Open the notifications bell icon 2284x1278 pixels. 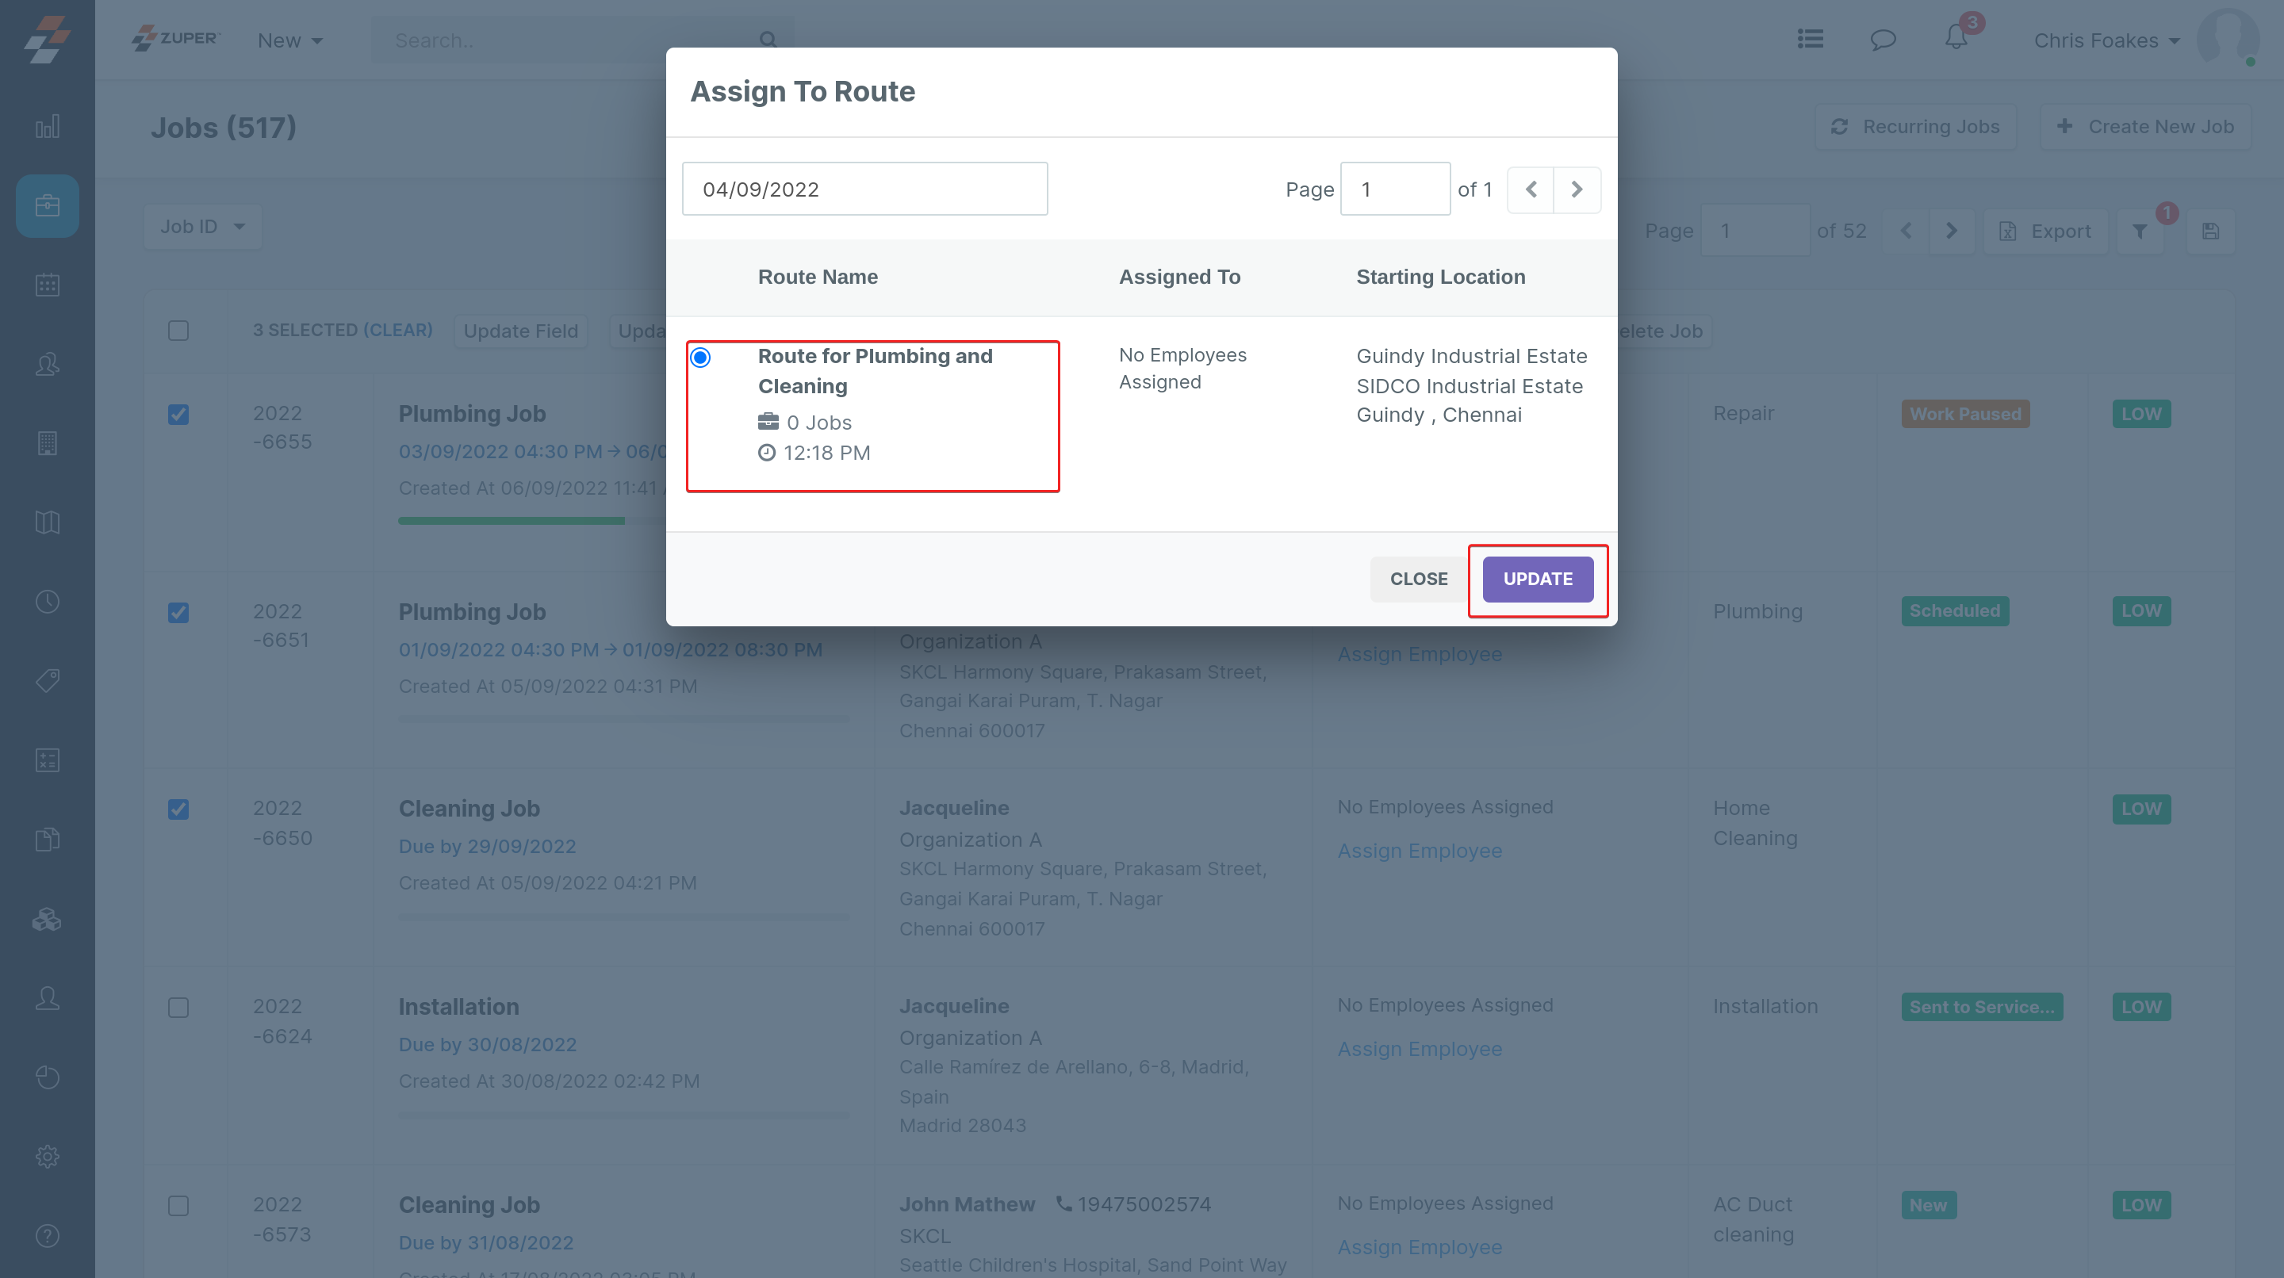[x=1955, y=38]
